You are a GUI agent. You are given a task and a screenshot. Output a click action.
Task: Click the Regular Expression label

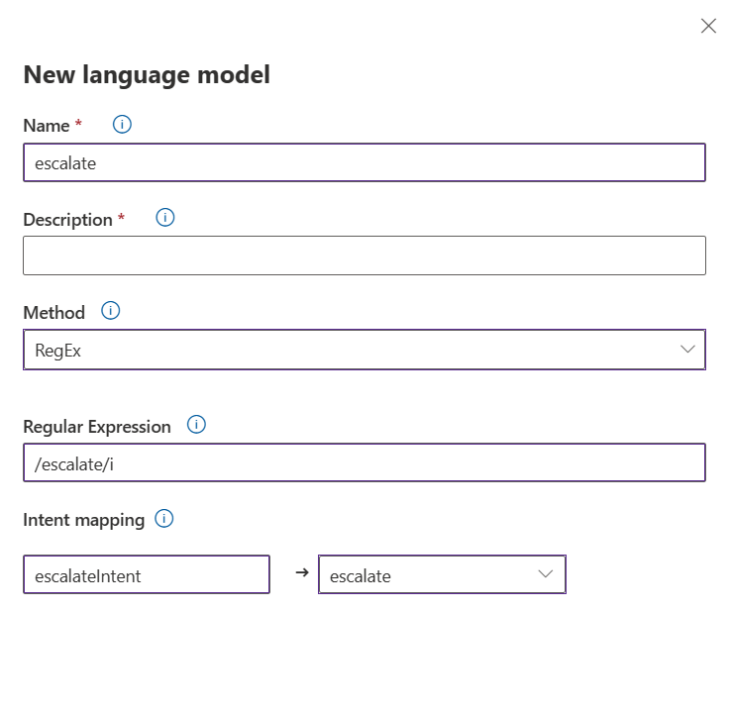click(97, 426)
